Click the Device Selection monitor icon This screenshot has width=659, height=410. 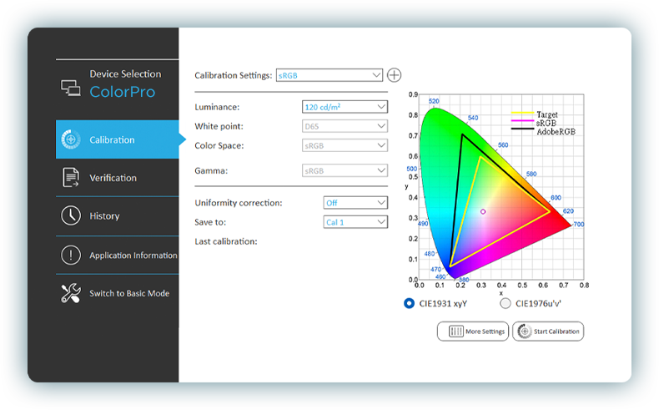click(x=71, y=88)
